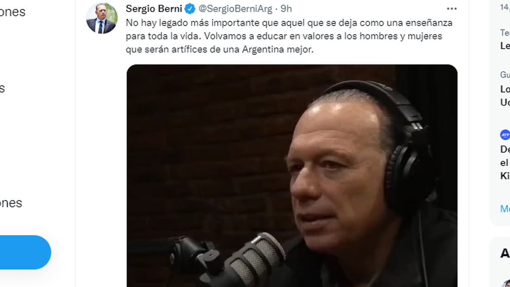Click the trend category label starting "Gu"

click(x=505, y=75)
